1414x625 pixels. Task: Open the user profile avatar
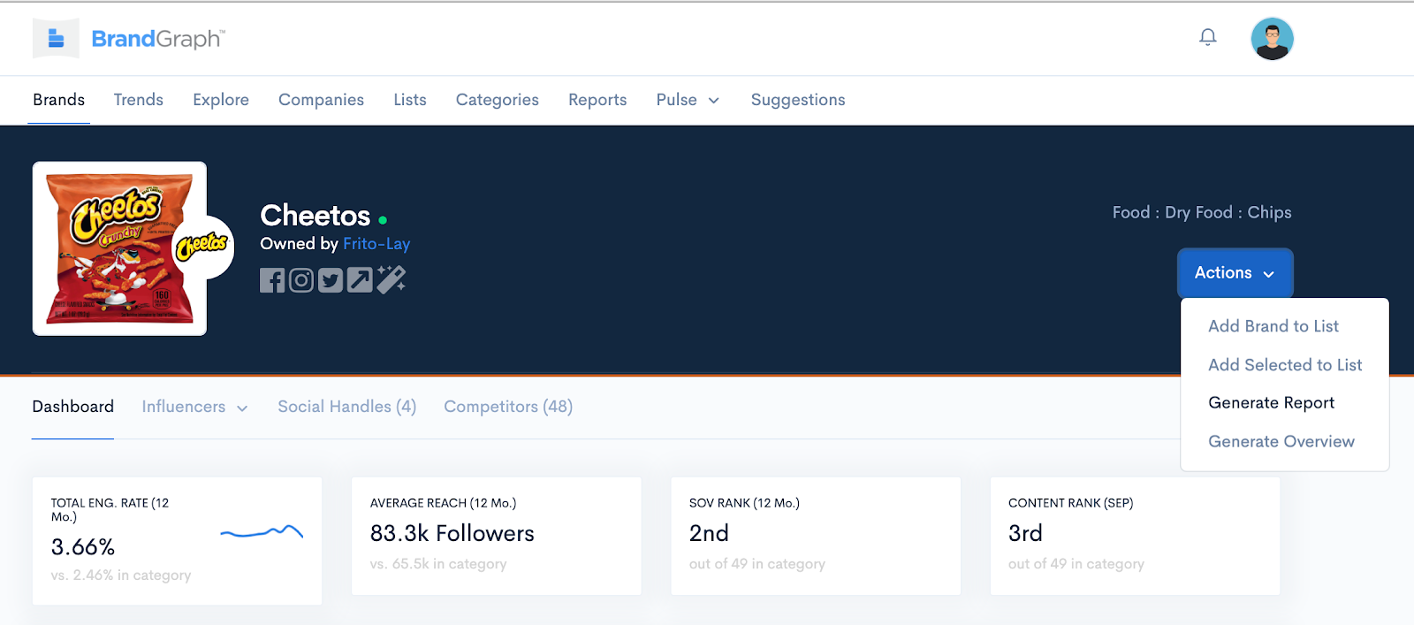coord(1273,39)
